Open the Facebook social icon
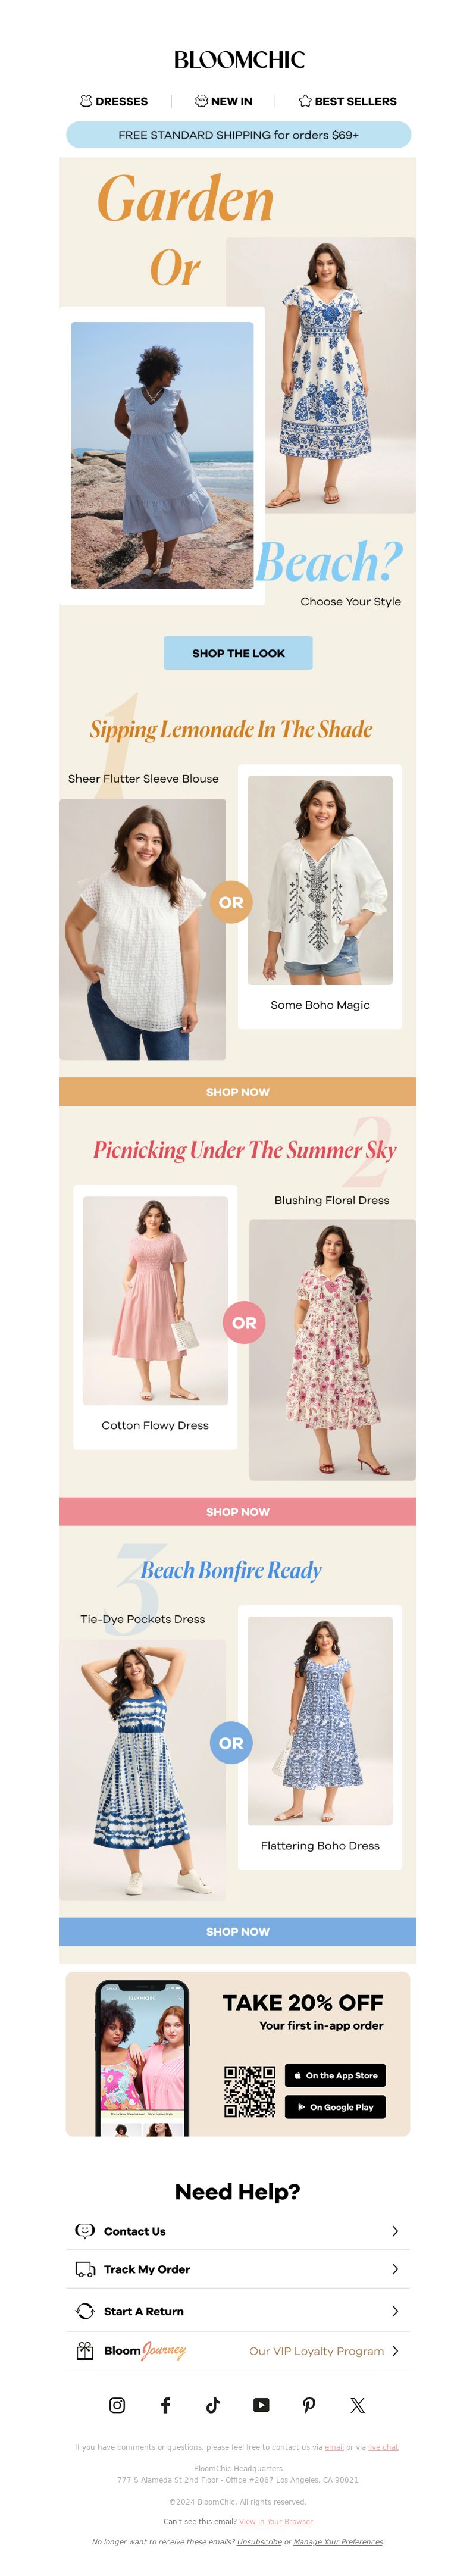476x2576 pixels. [x=165, y=2406]
